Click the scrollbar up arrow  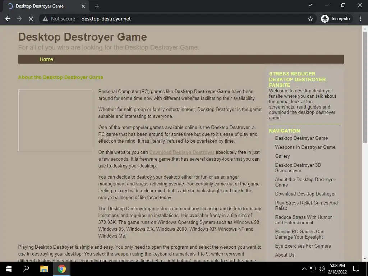[365, 29]
